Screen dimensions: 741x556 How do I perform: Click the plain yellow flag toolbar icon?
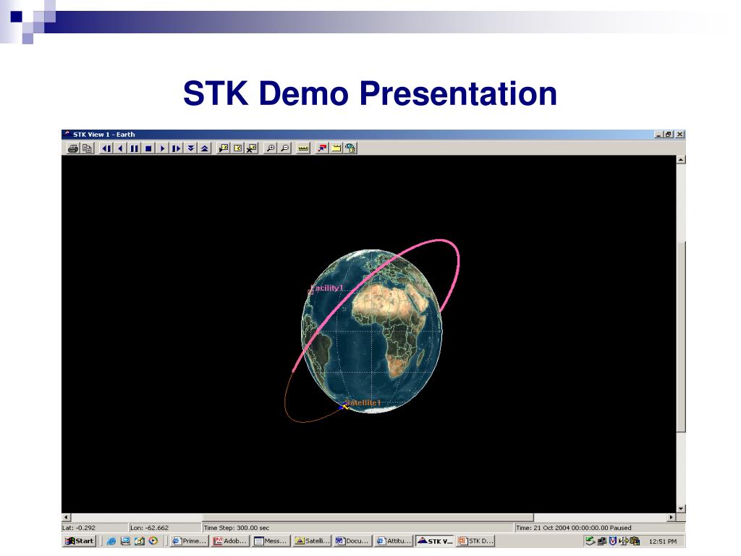pyautogui.click(x=237, y=148)
